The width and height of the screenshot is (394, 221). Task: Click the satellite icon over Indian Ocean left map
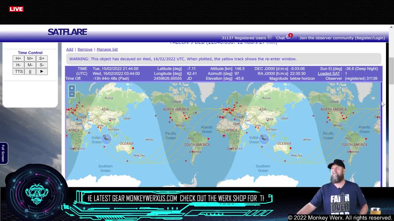click(107, 139)
